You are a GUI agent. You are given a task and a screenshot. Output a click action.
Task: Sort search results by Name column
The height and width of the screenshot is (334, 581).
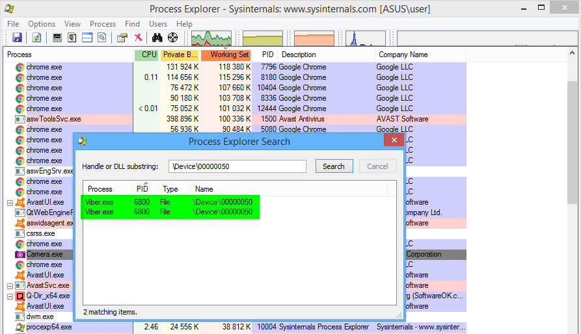click(x=289, y=189)
